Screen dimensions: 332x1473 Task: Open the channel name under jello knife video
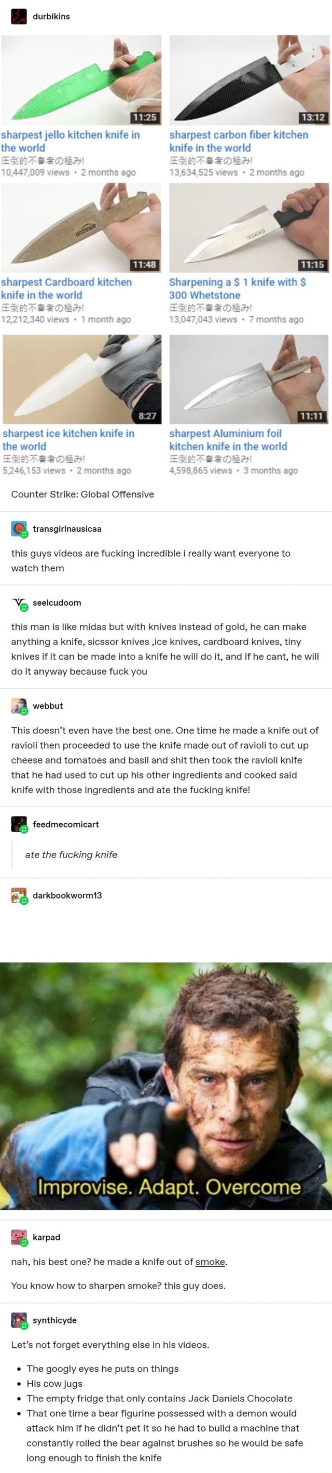[43, 160]
